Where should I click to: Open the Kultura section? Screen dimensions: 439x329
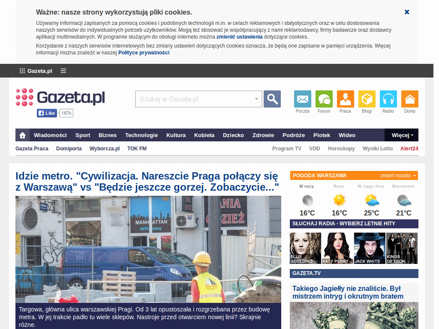[x=176, y=135]
